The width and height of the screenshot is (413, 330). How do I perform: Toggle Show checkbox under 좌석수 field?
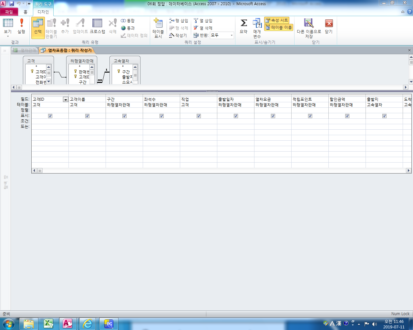pyautogui.click(x=161, y=116)
